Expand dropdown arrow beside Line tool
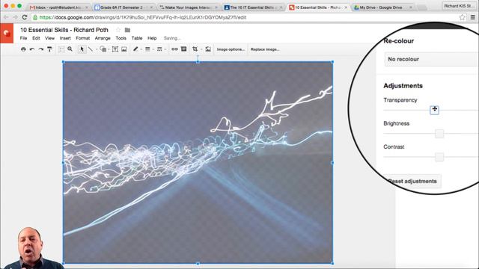This screenshot has width=479, height=269. pyautogui.click(x=97, y=49)
